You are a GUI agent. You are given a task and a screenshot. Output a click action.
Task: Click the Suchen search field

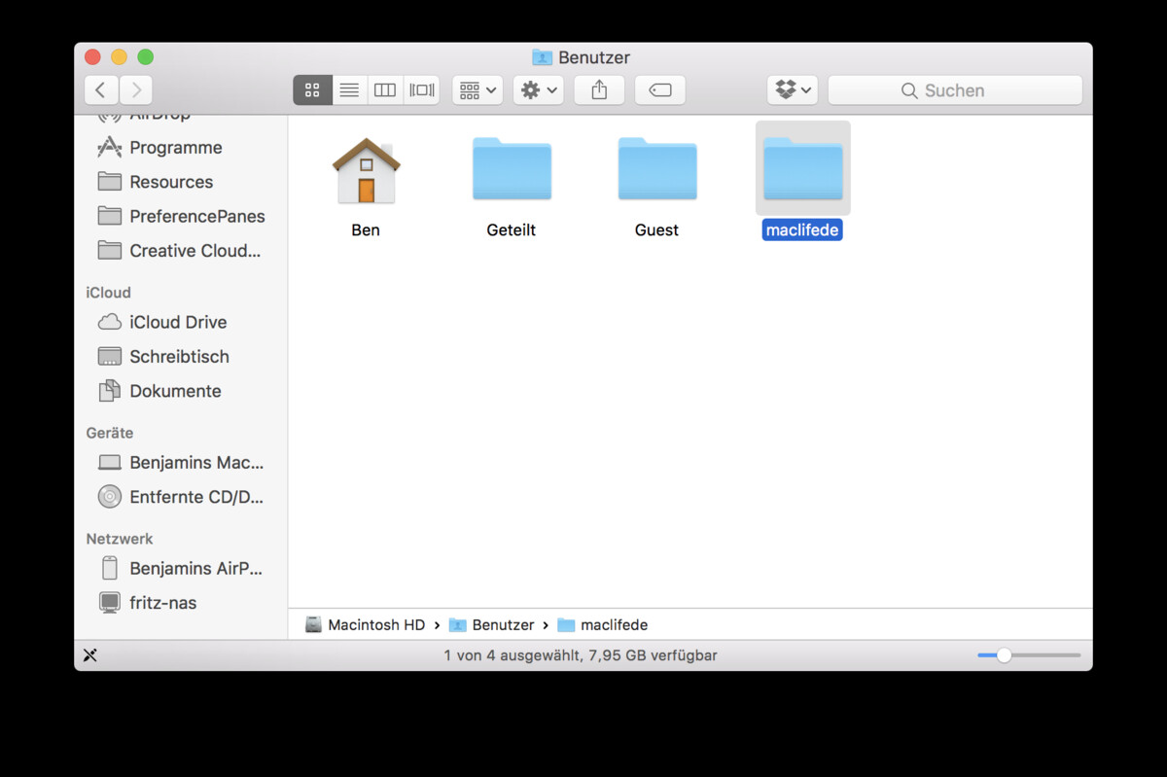(x=955, y=89)
